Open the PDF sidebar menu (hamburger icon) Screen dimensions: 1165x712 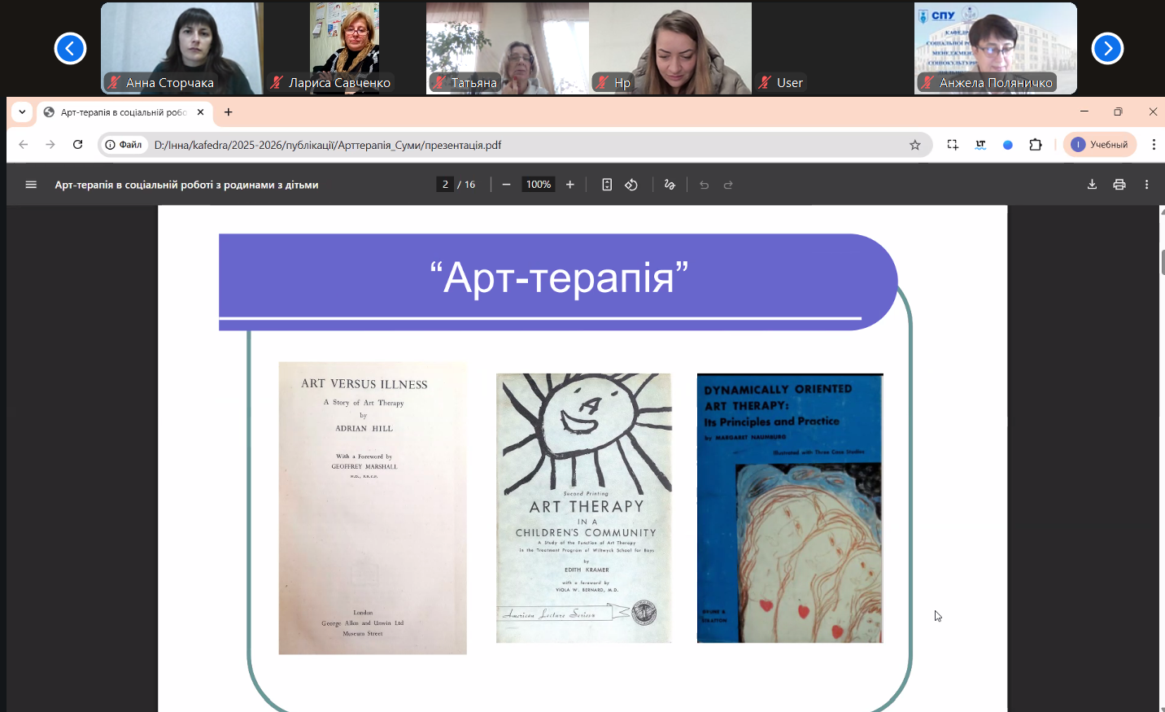31,185
